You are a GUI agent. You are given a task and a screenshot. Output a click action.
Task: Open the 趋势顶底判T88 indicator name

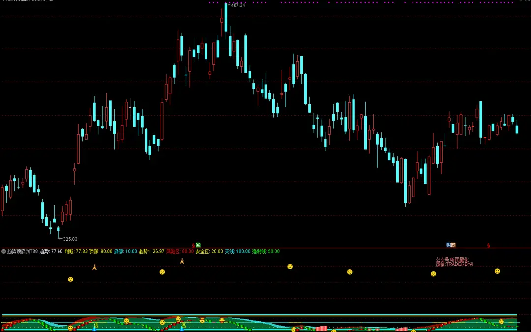pos(22,251)
